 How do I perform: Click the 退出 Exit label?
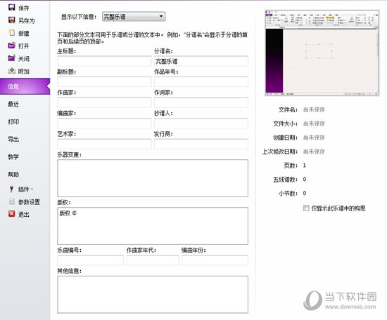point(24,215)
